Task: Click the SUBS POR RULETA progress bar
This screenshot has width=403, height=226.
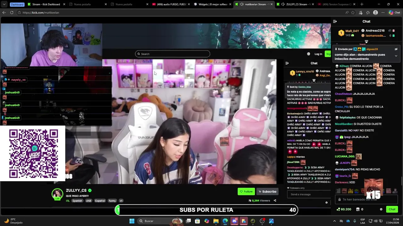Action: 207,210
